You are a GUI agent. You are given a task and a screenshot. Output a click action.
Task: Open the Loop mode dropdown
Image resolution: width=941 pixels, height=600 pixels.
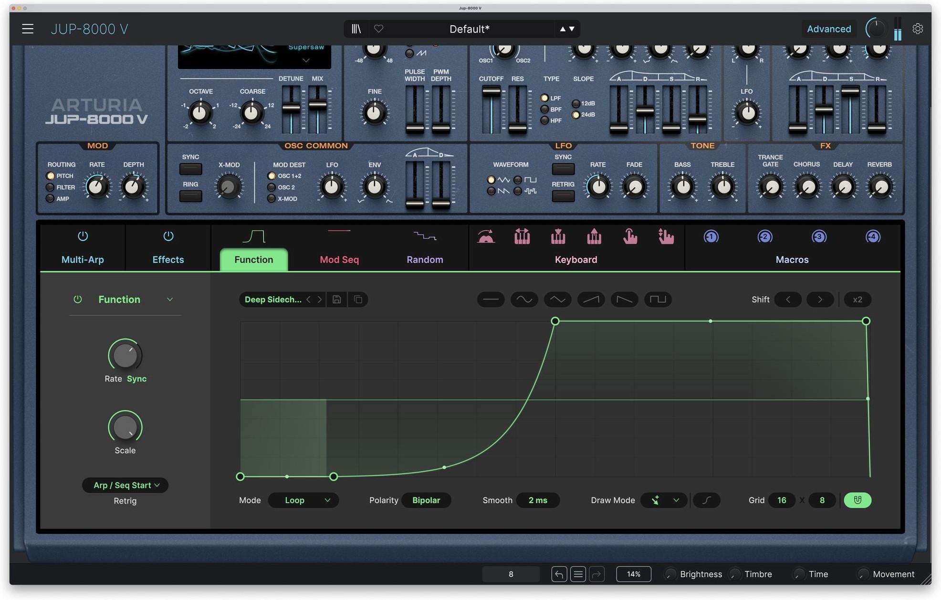click(303, 500)
